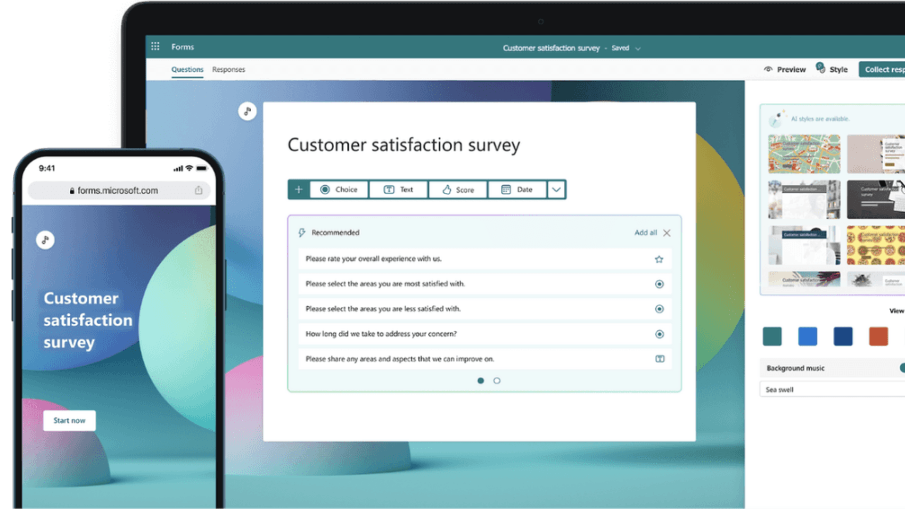Click choice icon on address your concern question
This screenshot has width=905, height=509.
(x=659, y=334)
